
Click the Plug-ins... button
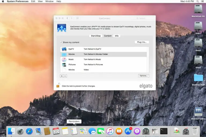click(142, 42)
